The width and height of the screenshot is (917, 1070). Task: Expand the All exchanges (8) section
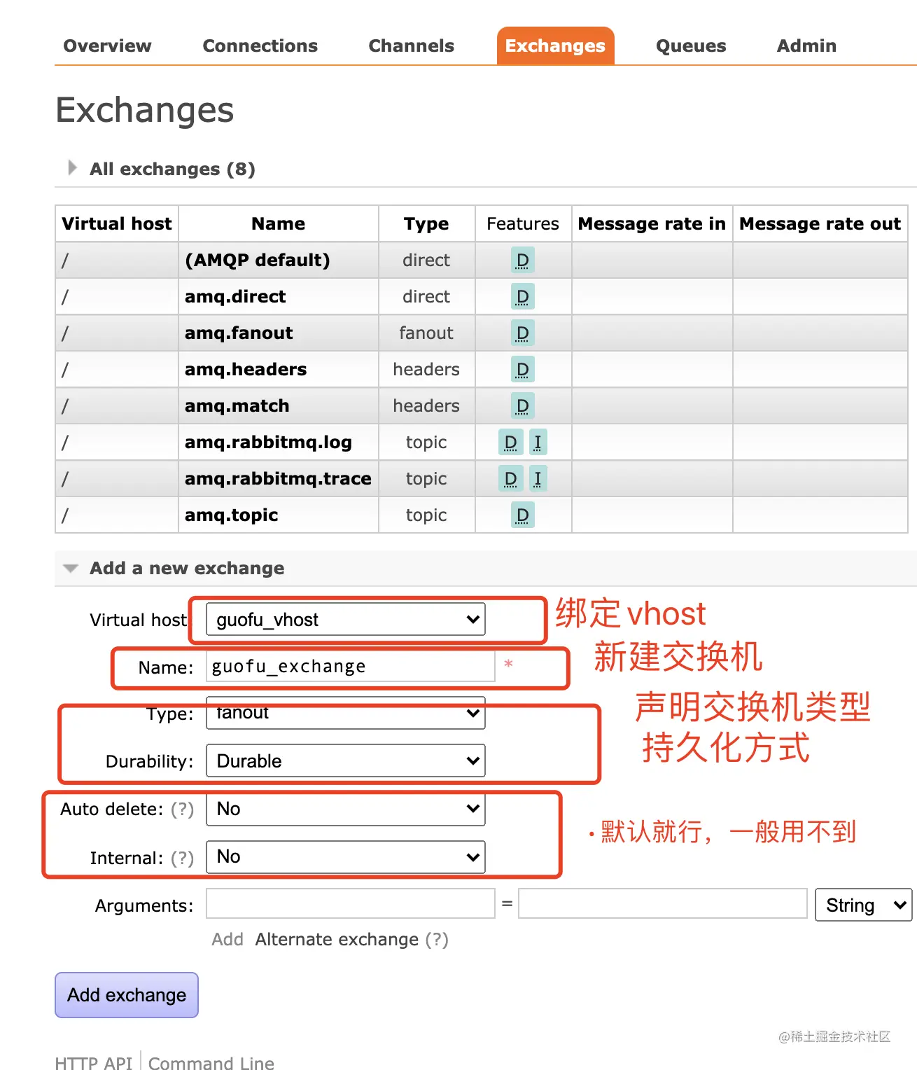click(x=172, y=169)
